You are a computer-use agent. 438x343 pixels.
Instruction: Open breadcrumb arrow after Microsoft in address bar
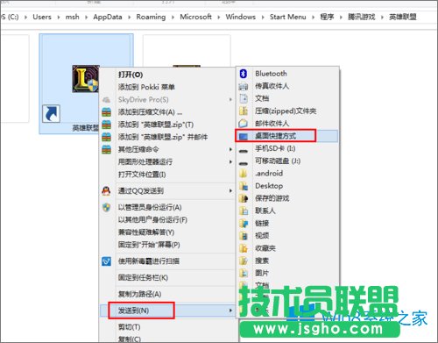[218, 18]
